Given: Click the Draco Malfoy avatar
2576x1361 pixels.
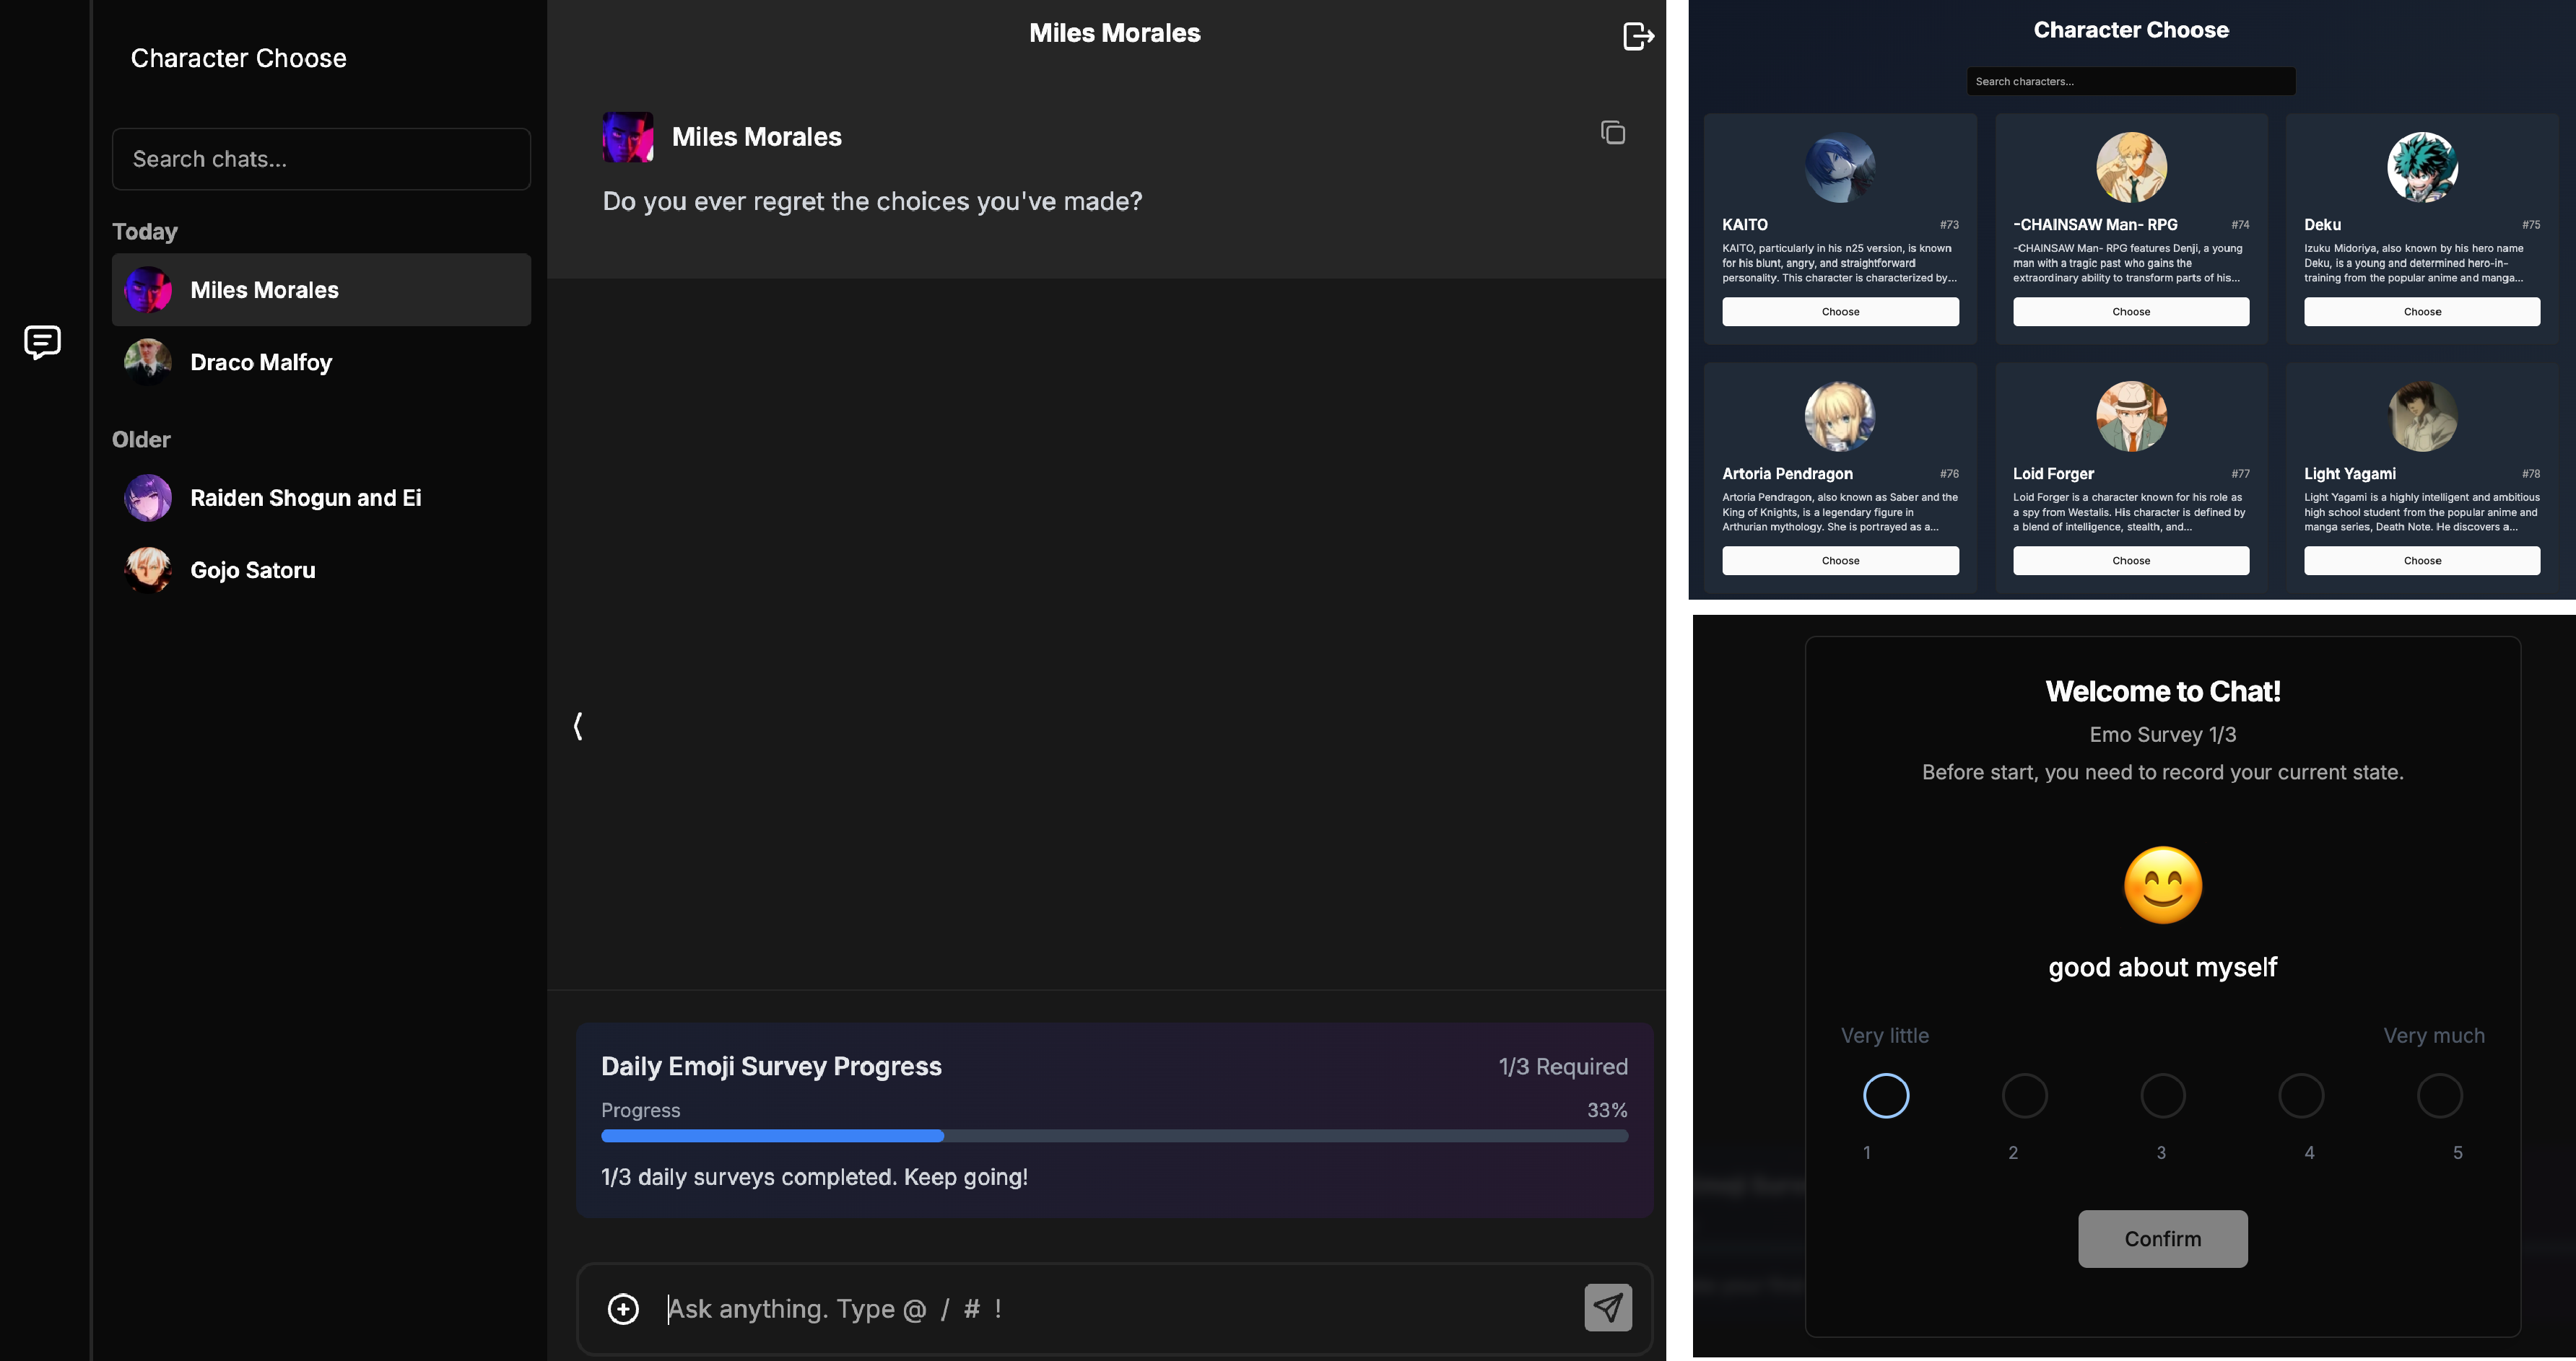Looking at the screenshot, I should [148, 362].
